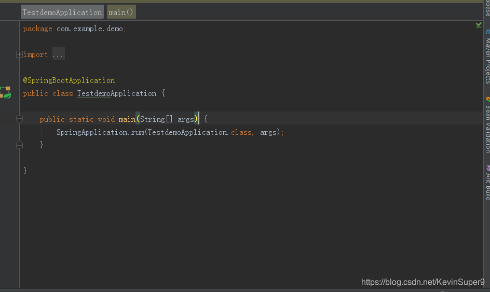Viewport: 490px width, 292px height.
Task: Click the TestdemoApplication class name in declaration
Action: 117,93
